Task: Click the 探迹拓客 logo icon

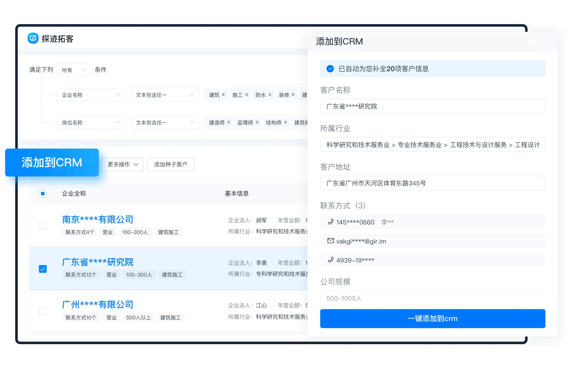Action: click(x=33, y=38)
